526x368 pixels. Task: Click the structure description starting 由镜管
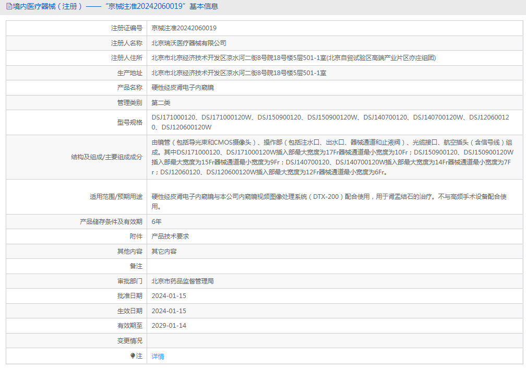pyautogui.click(x=332, y=157)
